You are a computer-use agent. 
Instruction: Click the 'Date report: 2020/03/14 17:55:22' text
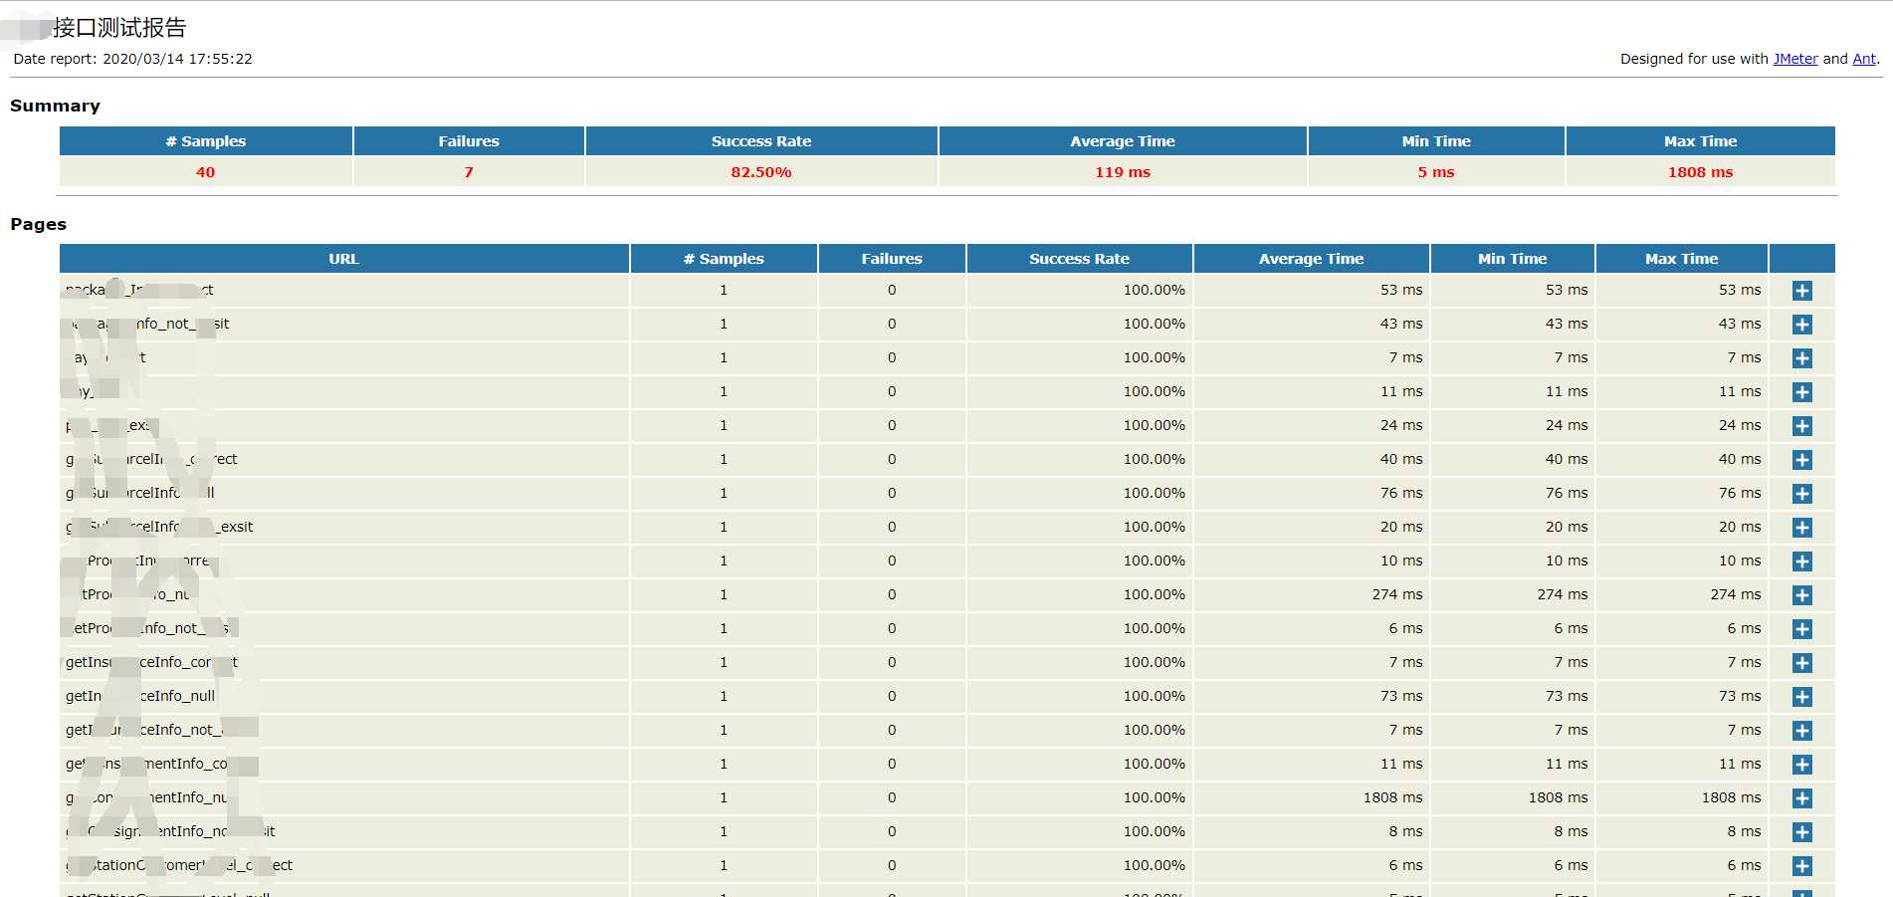[x=132, y=59]
